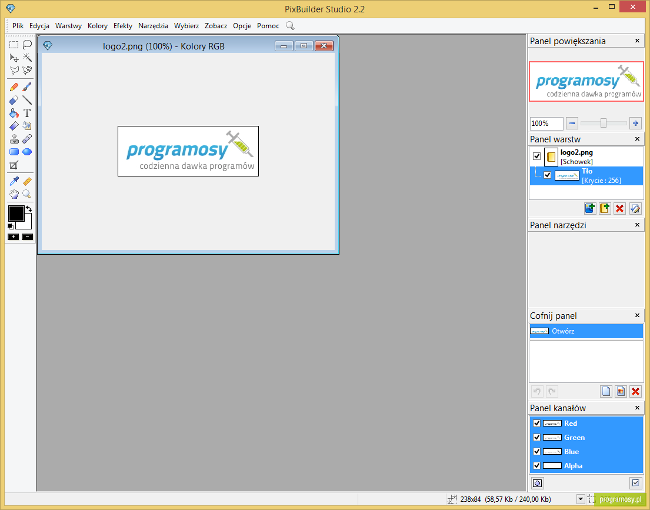650x510 pixels.
Task: Close the Panel warstw
Action: (637, 139)
